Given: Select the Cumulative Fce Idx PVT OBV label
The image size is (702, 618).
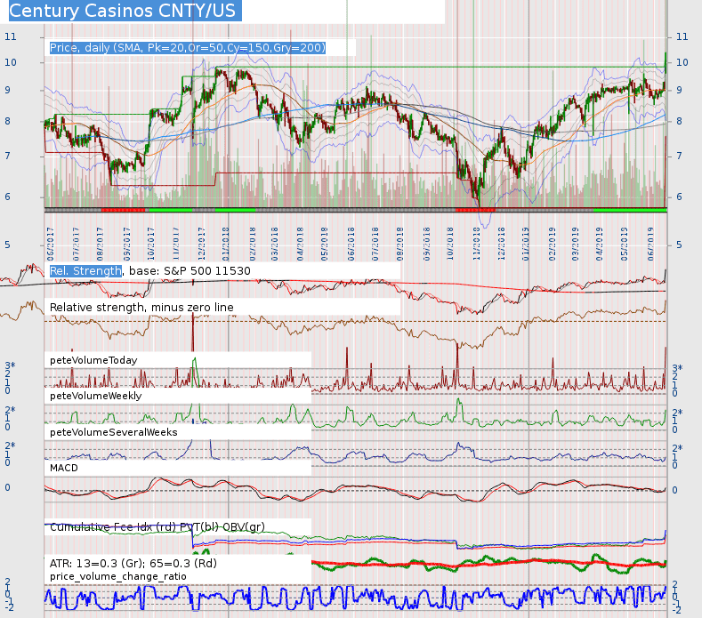Looking at the screenshot, I should pos(157,527).
